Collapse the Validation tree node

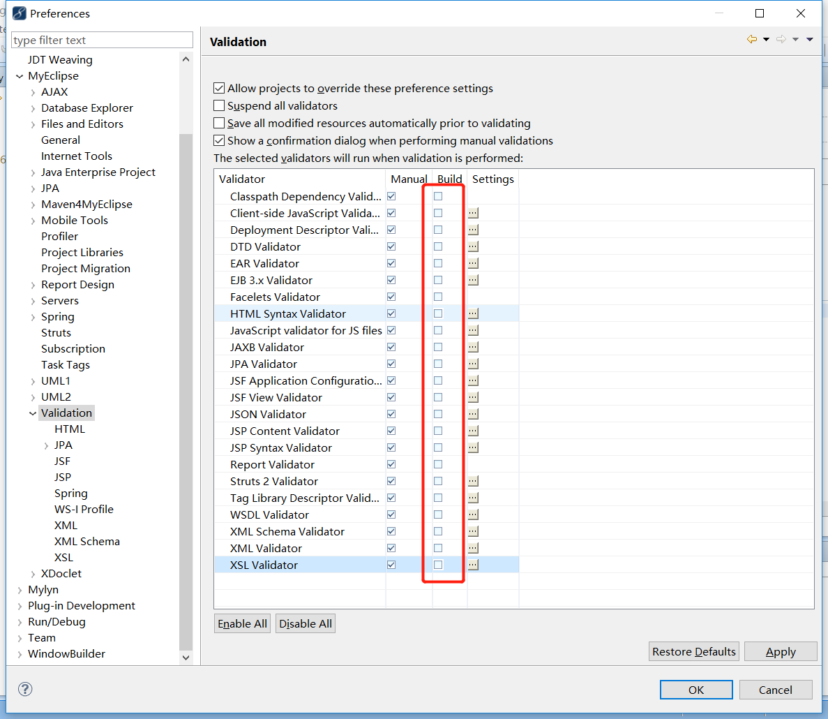(33, 413)
